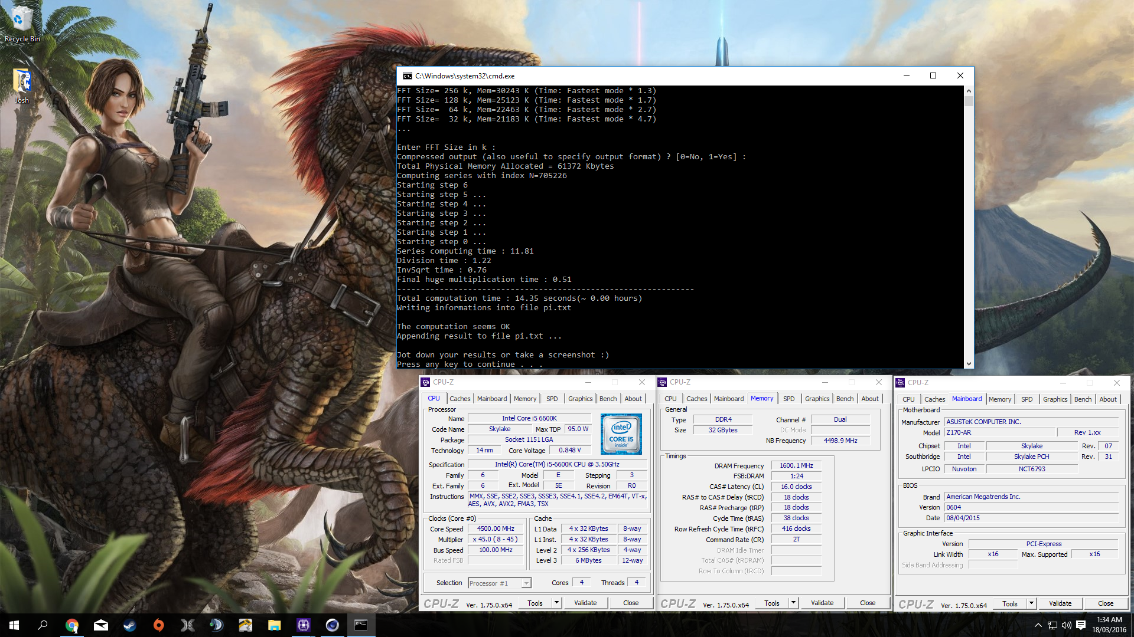Open the volume tray icon
This screenshot has width=1134, height=637.
(x=1067, y=625)
